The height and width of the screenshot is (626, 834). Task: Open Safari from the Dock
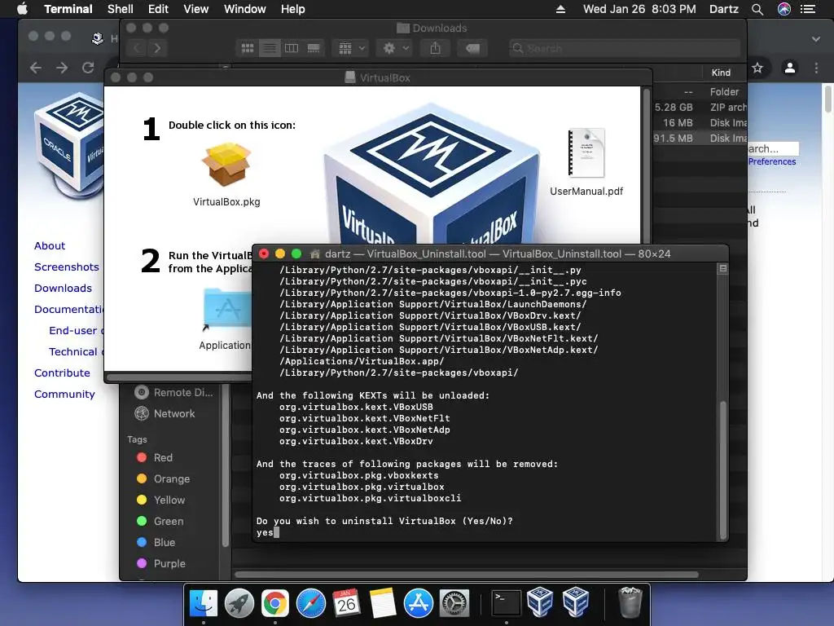pyautogui.click(x=310, y=603)
